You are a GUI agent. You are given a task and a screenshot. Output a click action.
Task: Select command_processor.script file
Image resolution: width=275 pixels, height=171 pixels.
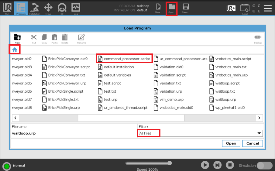click(x=124, y=59)
